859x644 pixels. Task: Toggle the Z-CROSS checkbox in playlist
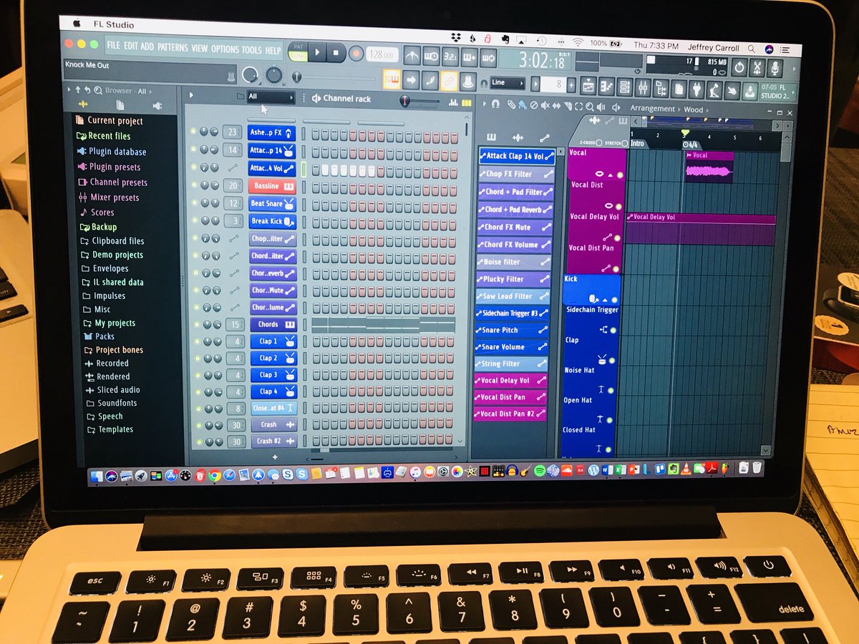pyautogui.click(x=598, y=142)
